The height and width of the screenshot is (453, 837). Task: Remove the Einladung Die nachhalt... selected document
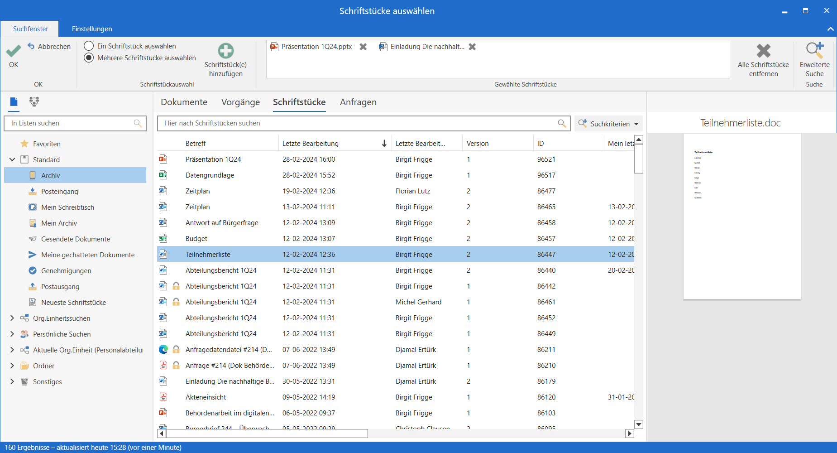coord(472,47)
